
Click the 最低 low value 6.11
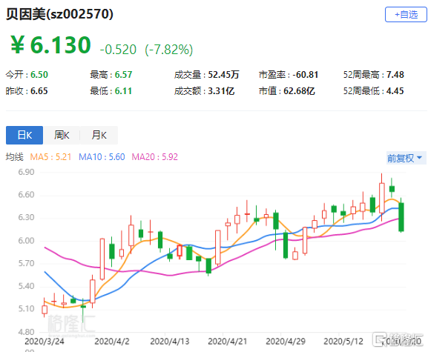123,91
